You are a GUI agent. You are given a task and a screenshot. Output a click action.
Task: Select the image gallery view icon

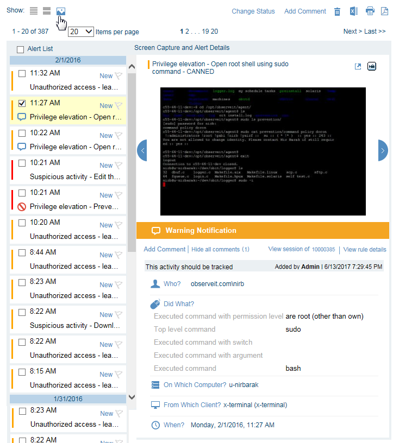coord(61,11)
